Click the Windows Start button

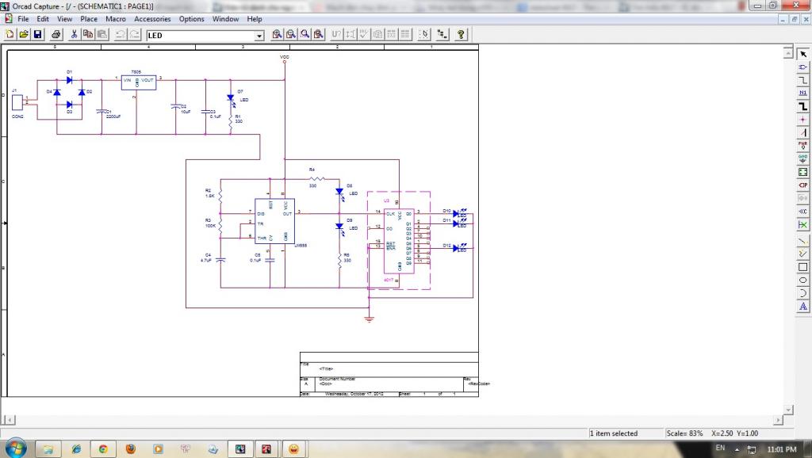(x=16, y=448)
